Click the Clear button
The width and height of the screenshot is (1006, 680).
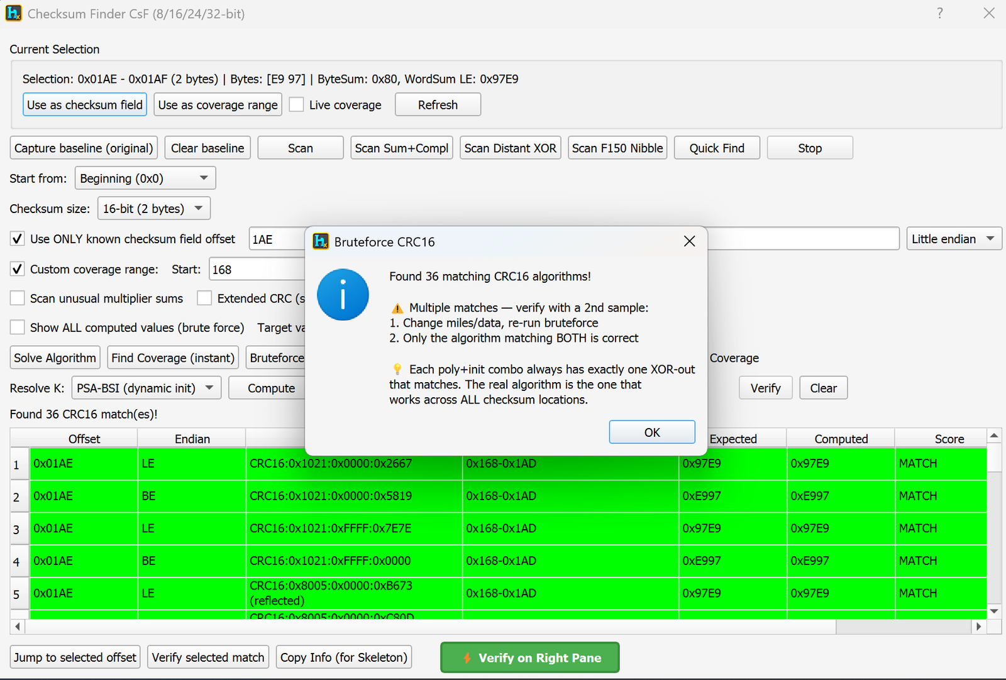coord(823,388)
